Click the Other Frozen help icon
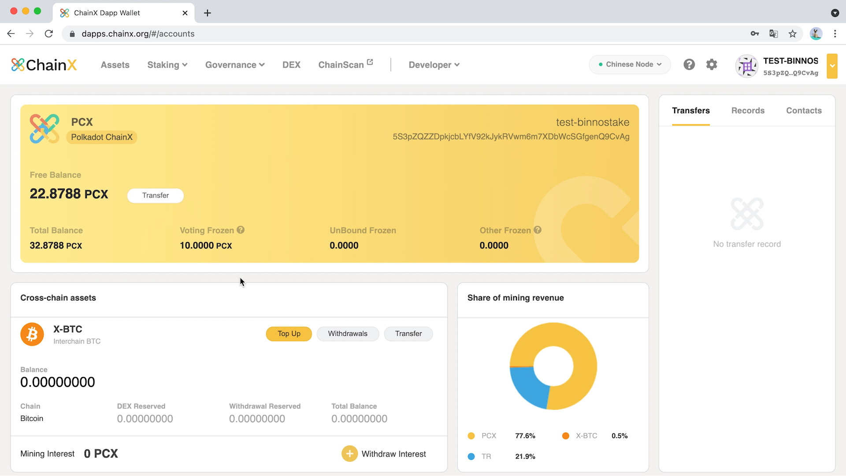Screen dimensions: 846x476 pyautogui.click(x=538, y=230)
